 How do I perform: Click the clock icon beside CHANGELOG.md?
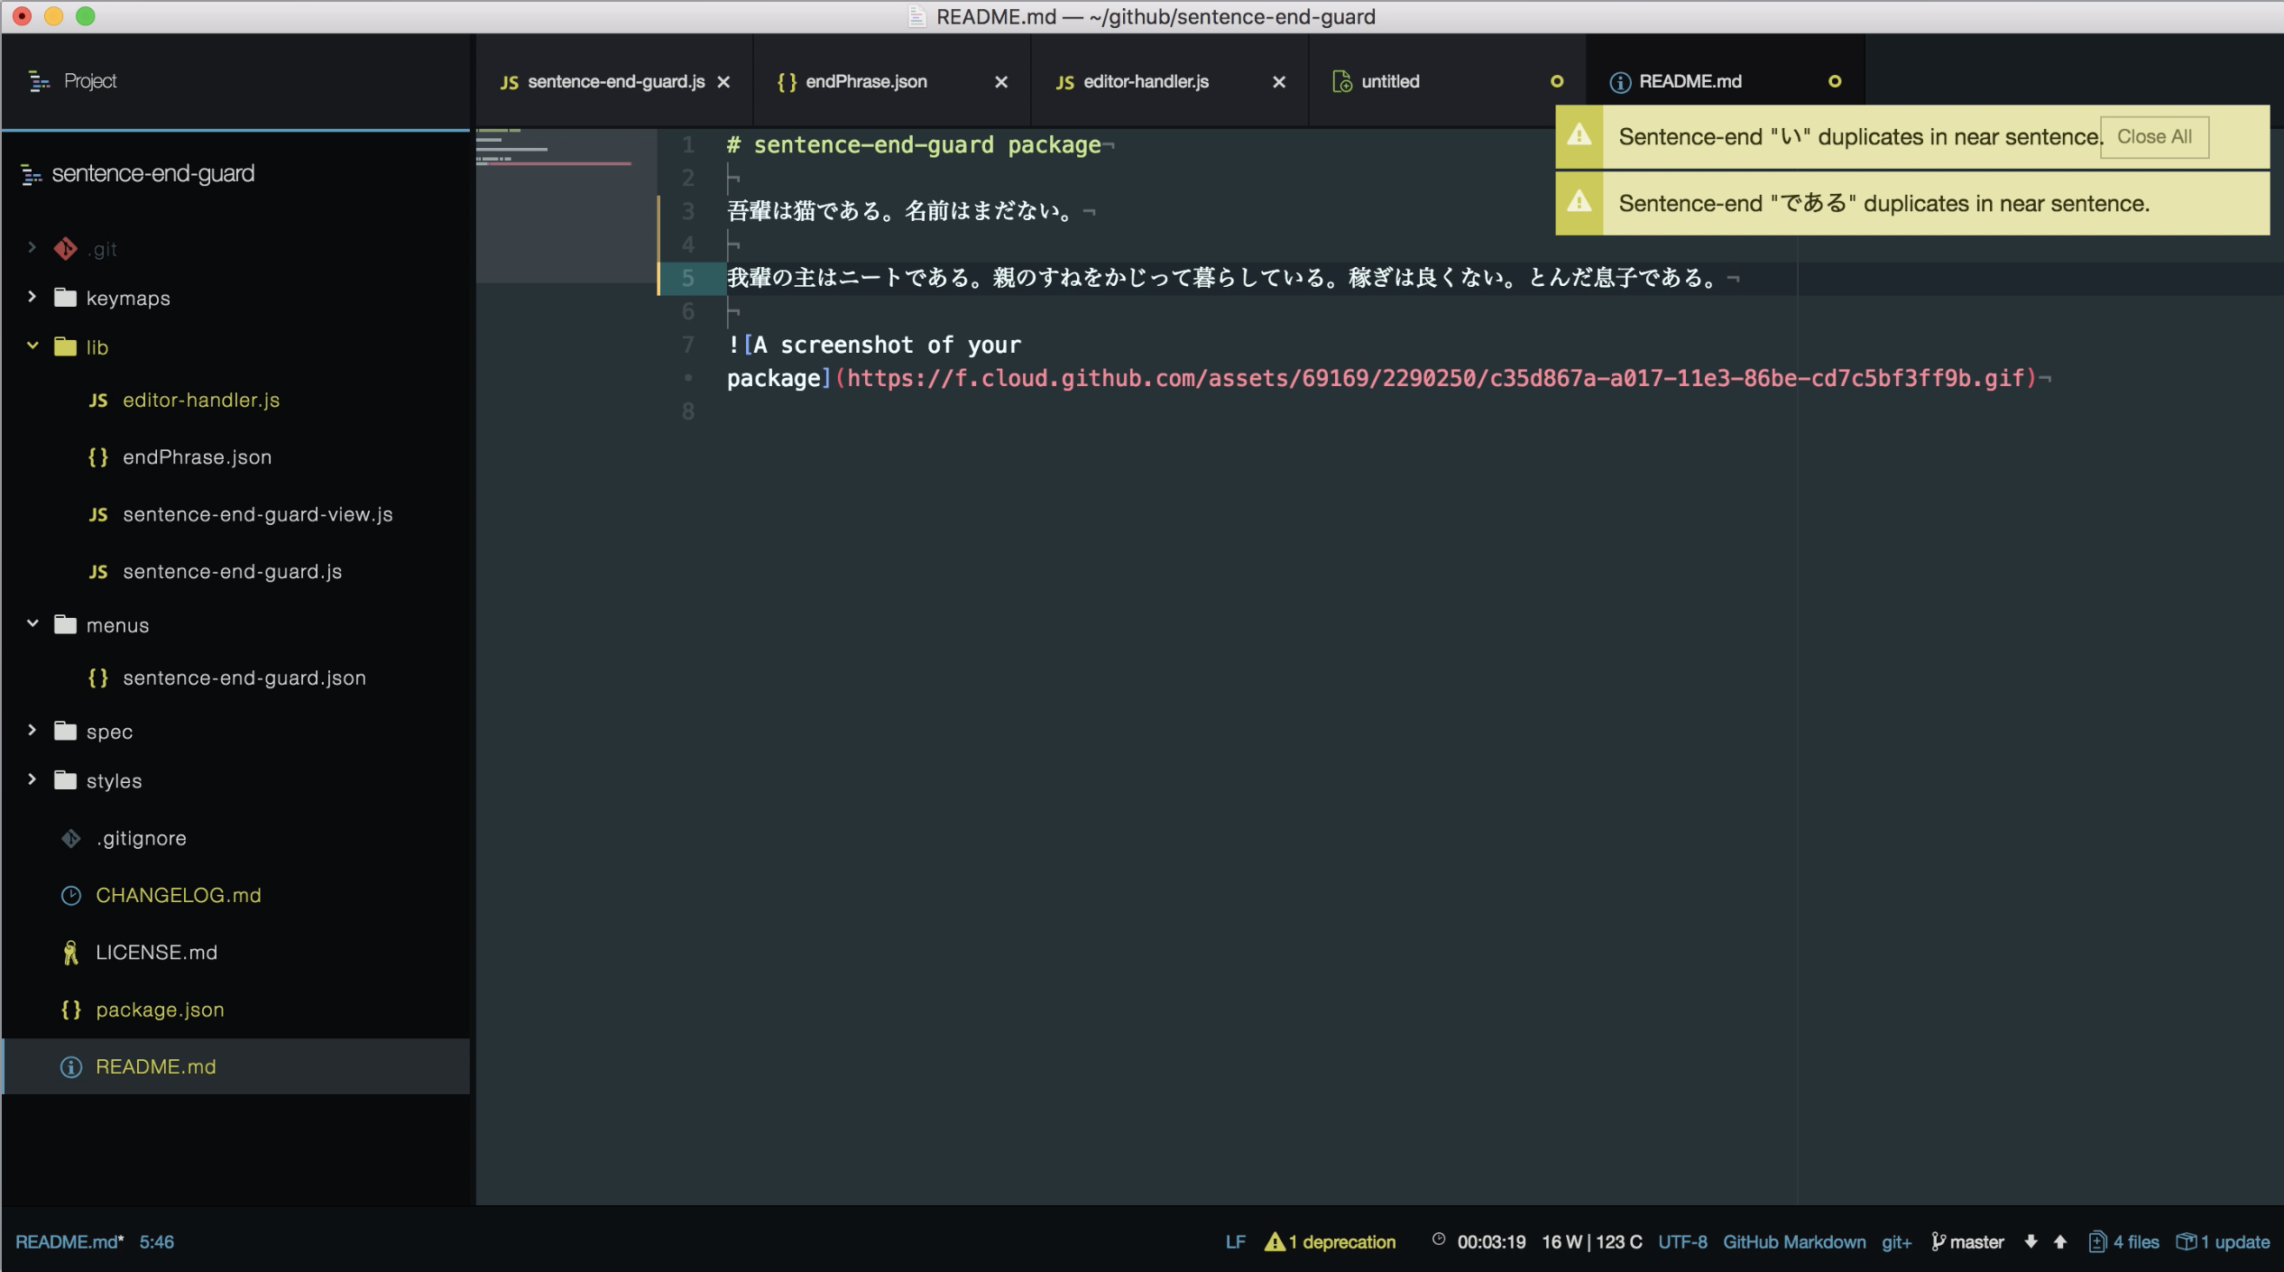(x=71, y=896)
